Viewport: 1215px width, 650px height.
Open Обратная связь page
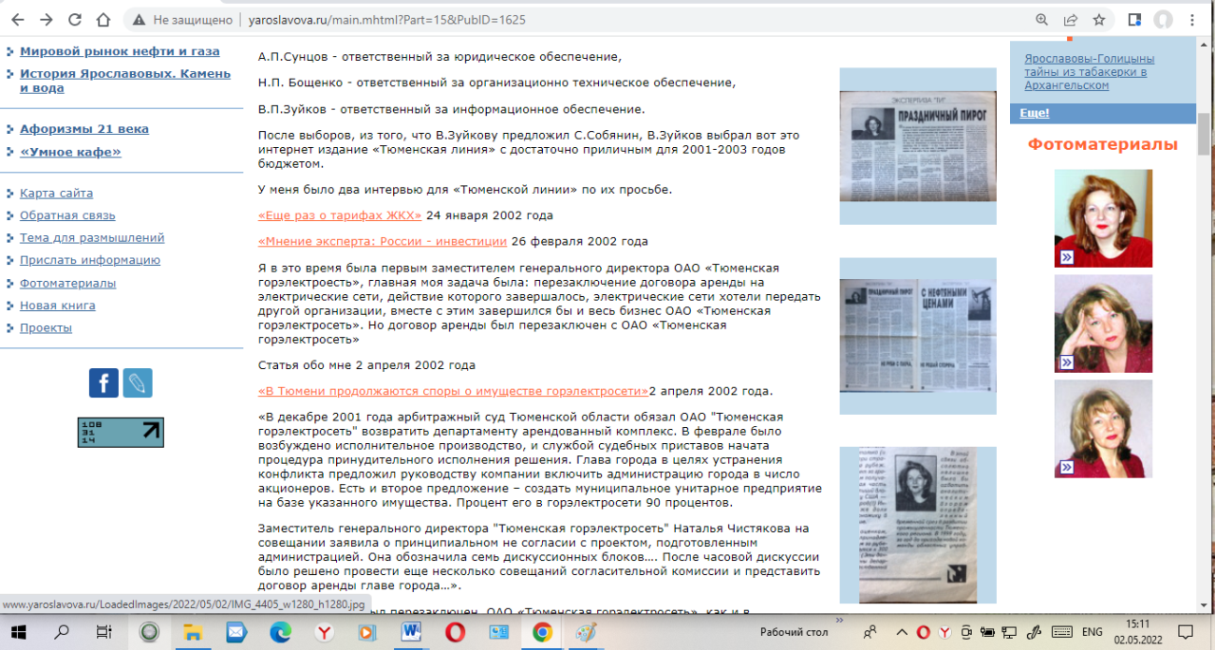[67, 215]
